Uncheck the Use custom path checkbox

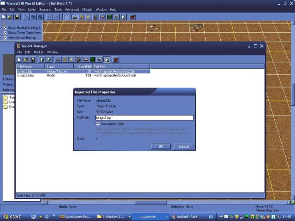(97, 124)
